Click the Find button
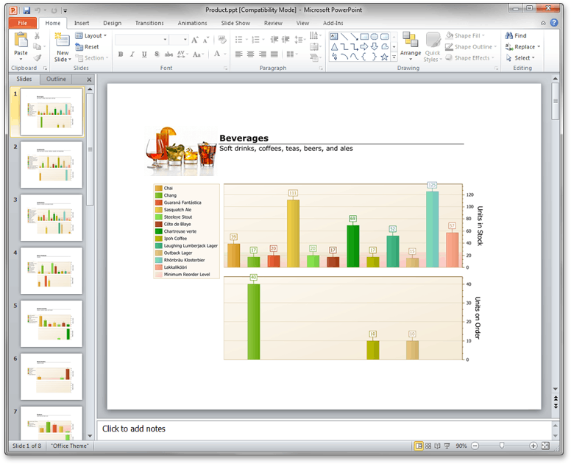 (x=516, y=35)
